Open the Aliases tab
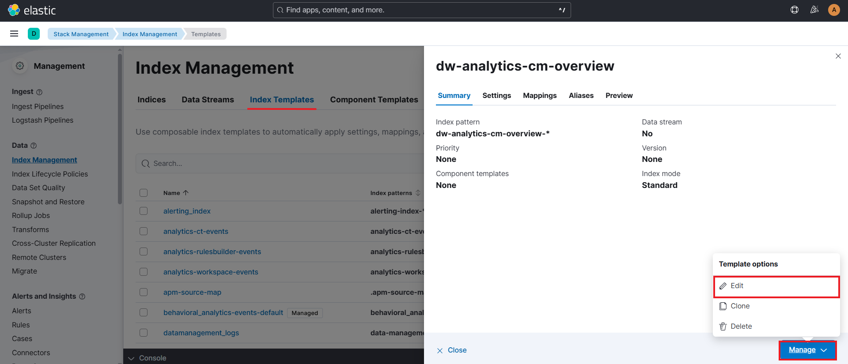Image resolution: width=848 pixels, height=364 pixels. [x=581, y=96]
